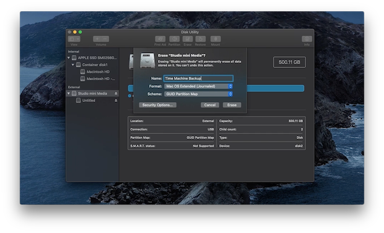The image size is (384, 233).
Task: Click the hard drive icon in the erase dialog
Action: pyautogui.click(x=147, y=61)
